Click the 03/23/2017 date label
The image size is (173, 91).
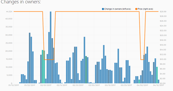coord(126,85)
